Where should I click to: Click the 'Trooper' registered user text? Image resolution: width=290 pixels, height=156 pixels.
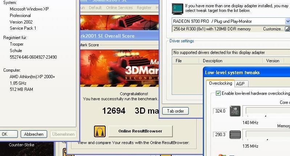(x=17, y=44)
